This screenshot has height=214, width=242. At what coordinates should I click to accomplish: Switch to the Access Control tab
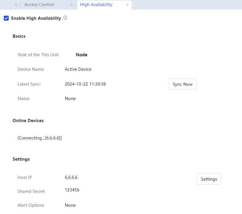click(x=39, y=5)
